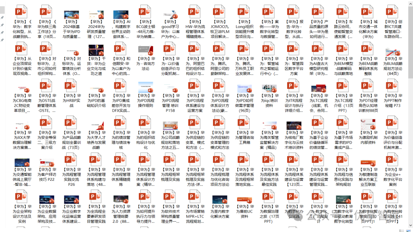Click the file name 华为IPD流程管理 培训P158
413x232 pixels.
[x=170, y=103]
